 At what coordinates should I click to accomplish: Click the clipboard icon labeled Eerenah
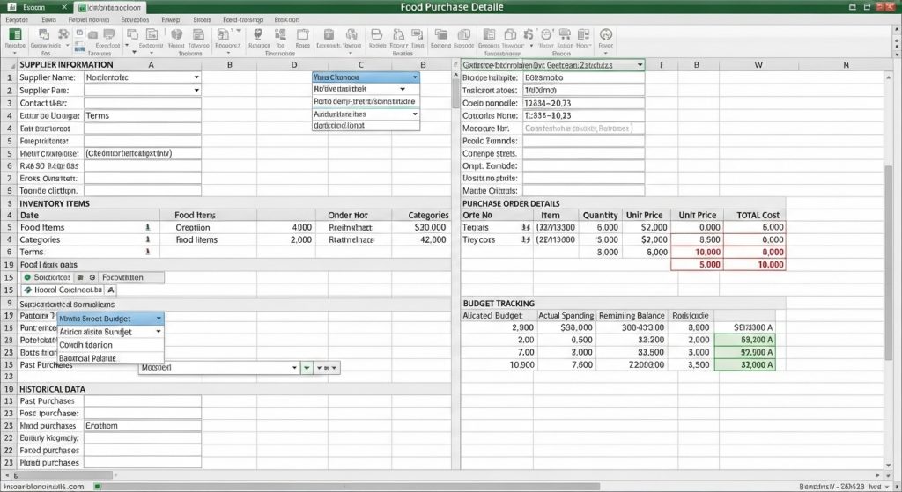329,34
